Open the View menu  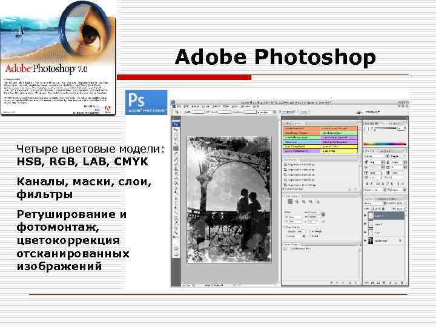(x=235, y=107)
